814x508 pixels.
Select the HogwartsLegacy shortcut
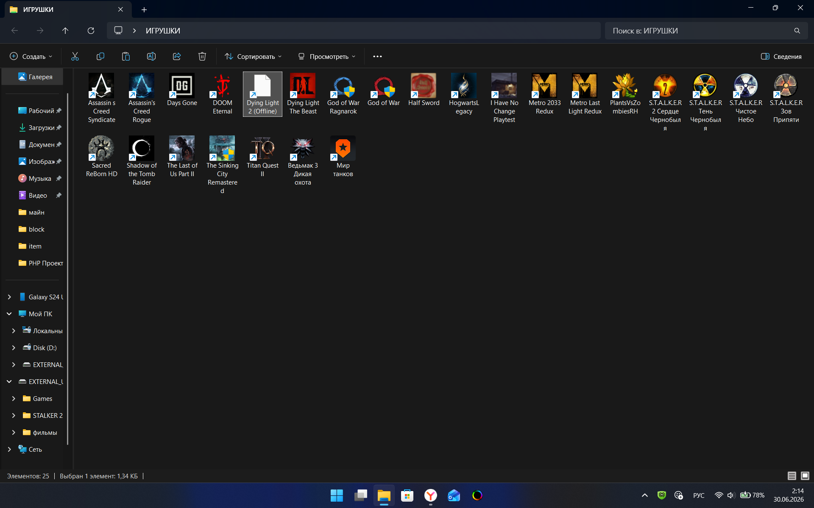(464, 94)
